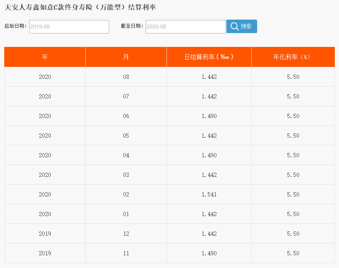The height and width of the screenshot is (268, 339).
Task: Select annual rate 5.50 in month 11 row
Action: [293, 253]
